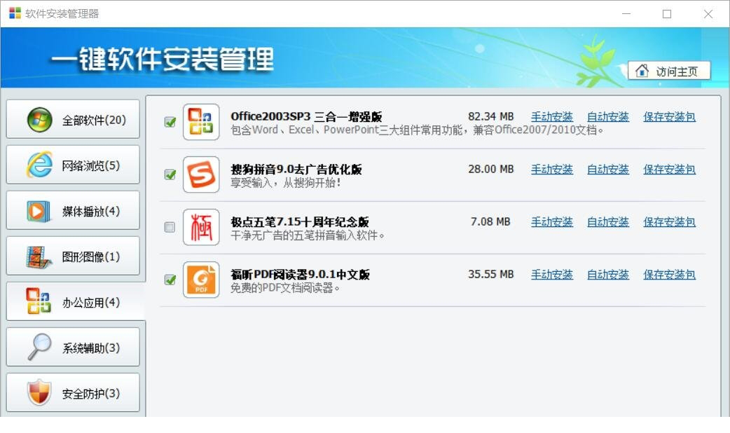The height and width of the screenshot is (433, 730).
Task: Open the 全部软件(20) category
Action: [73, 119]
